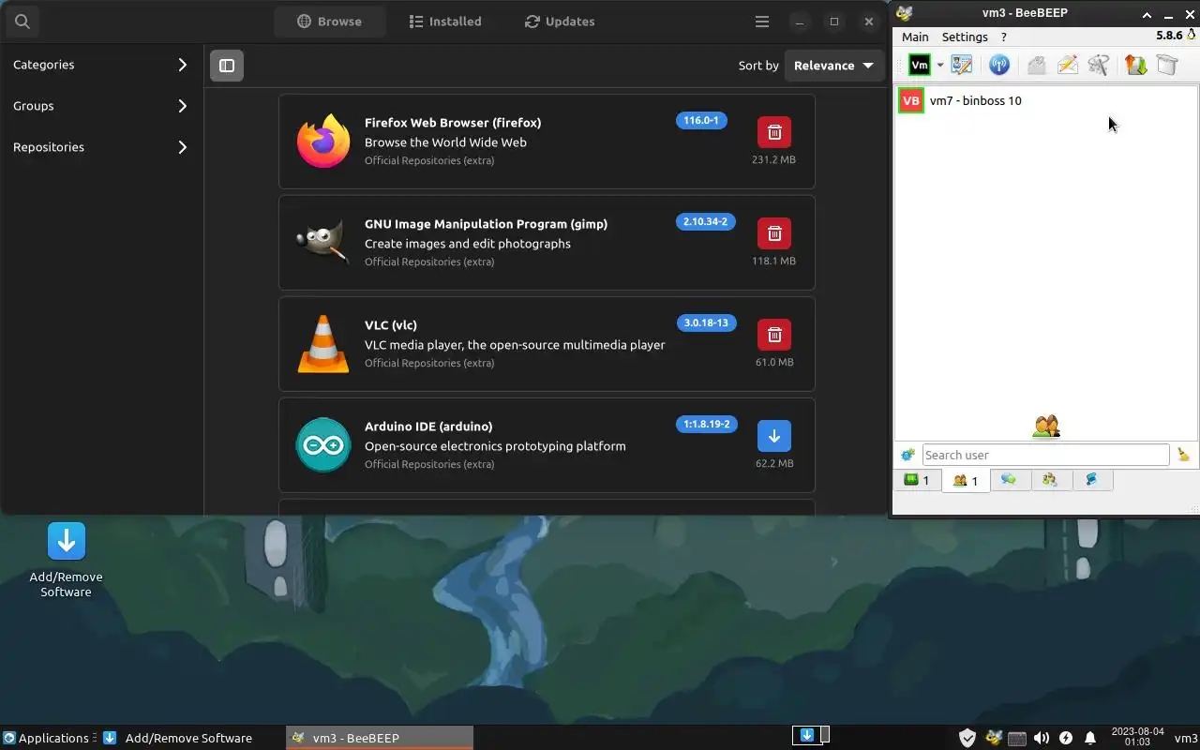Viewport: 1200px width, 750px height.
Task: Click the VB avatar of vm7
Action: pos(911,100)
